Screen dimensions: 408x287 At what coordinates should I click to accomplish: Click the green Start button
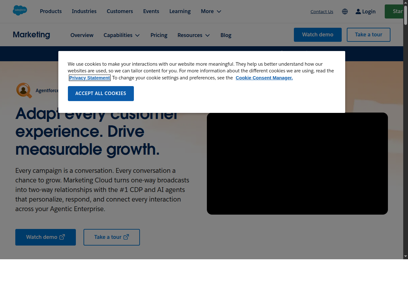click(x=394, y=11)
